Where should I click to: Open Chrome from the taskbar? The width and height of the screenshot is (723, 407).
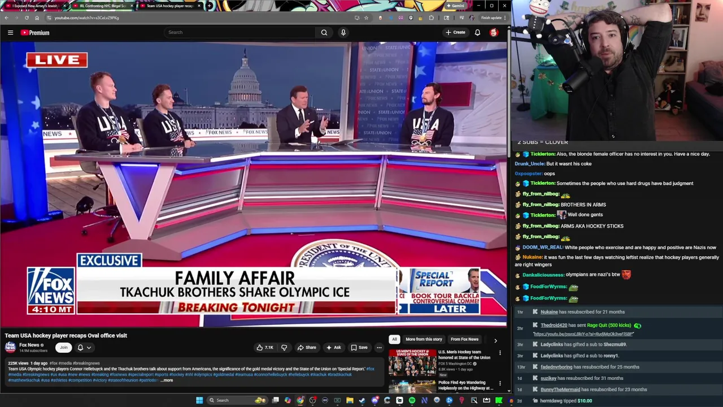[x=300, y=400]
